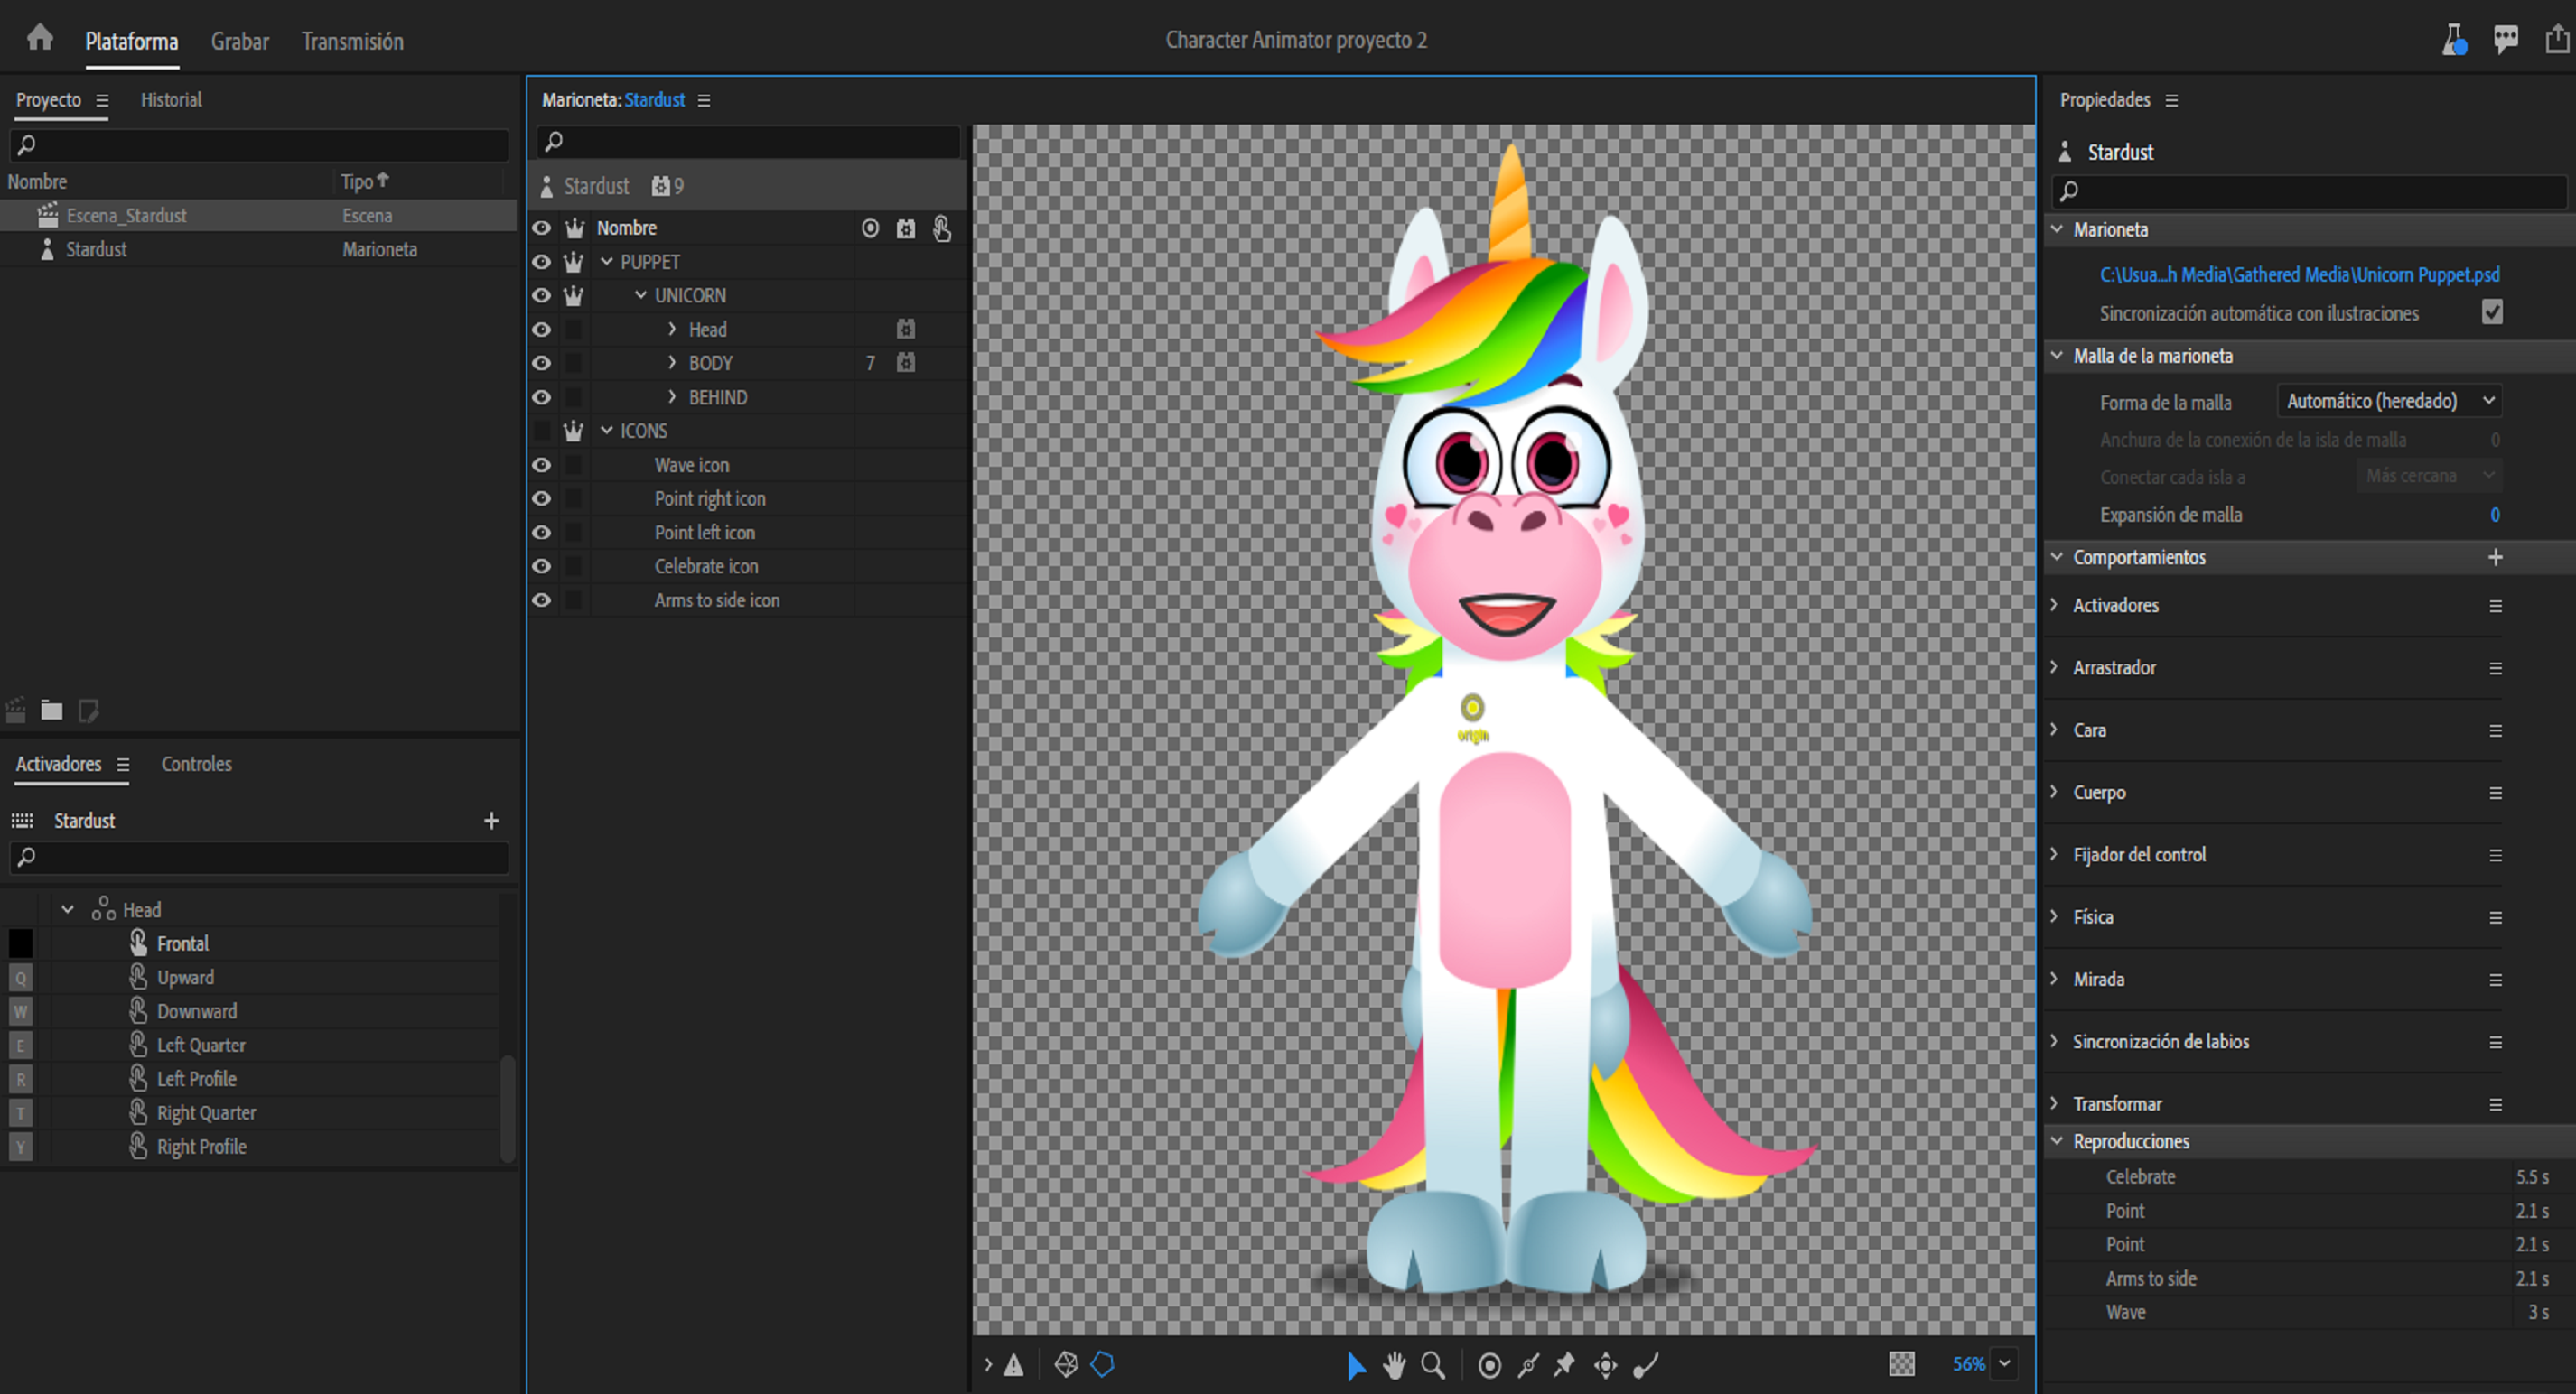Click the New Scene clapperboard icon in Proyecto panel
The image size is (2576, 1394).
[x=15, y=711]
